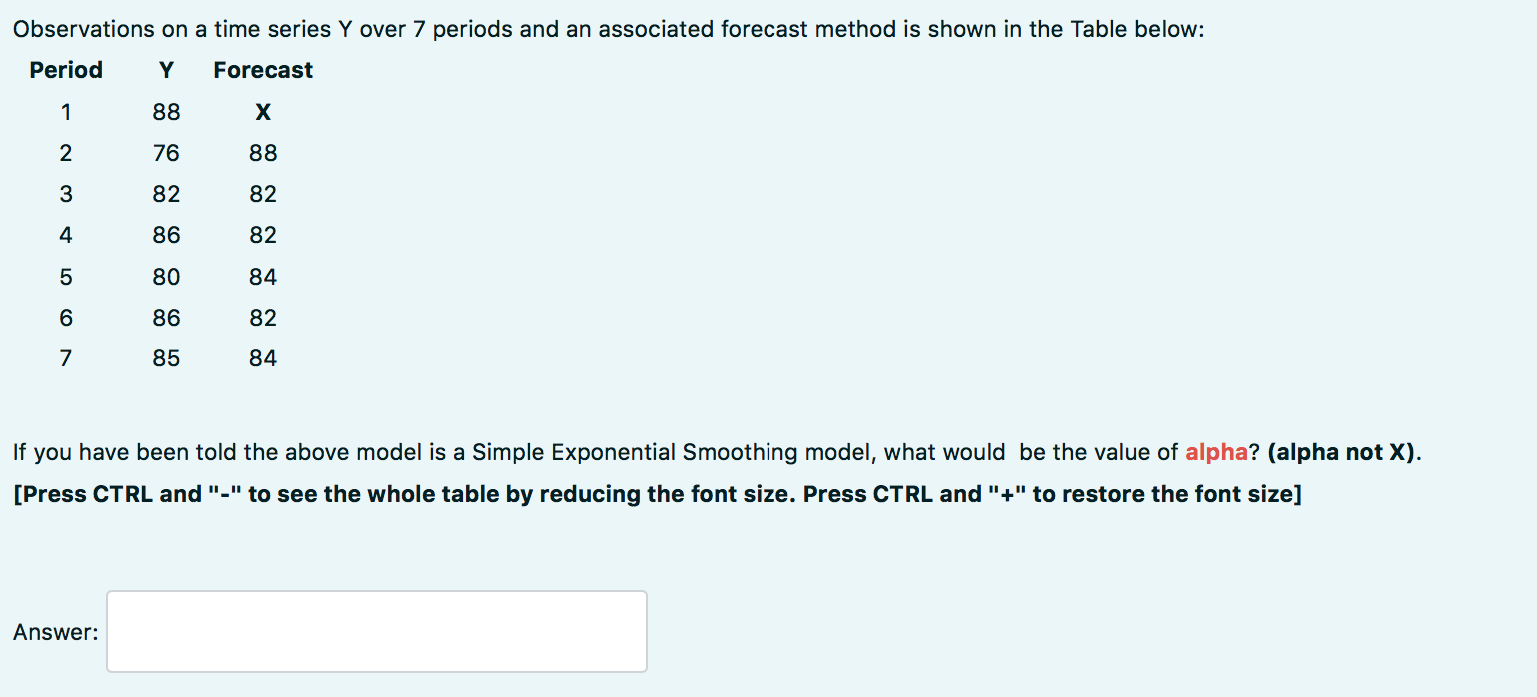The width and height of the screenshot is (1537, 697).
Task: Select the X value in the Forecast column
Action: point(262,112)
